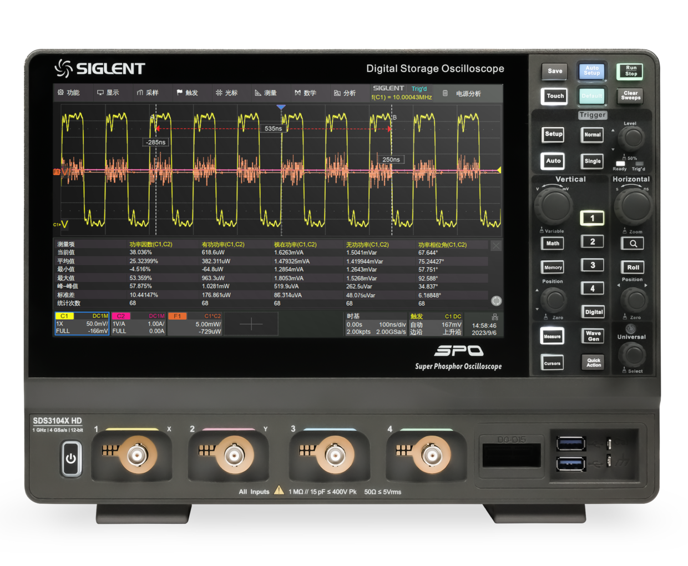Viewport: 688px width, 566px height.
Task: Push the front panel power button
Action: (x=70, y=458)
